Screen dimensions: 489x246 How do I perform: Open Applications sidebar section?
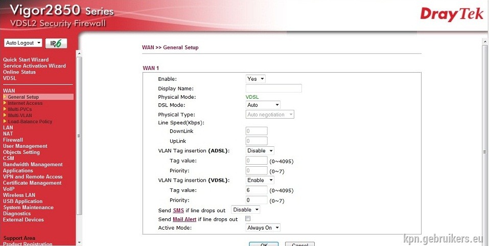[x=18, y=171]
